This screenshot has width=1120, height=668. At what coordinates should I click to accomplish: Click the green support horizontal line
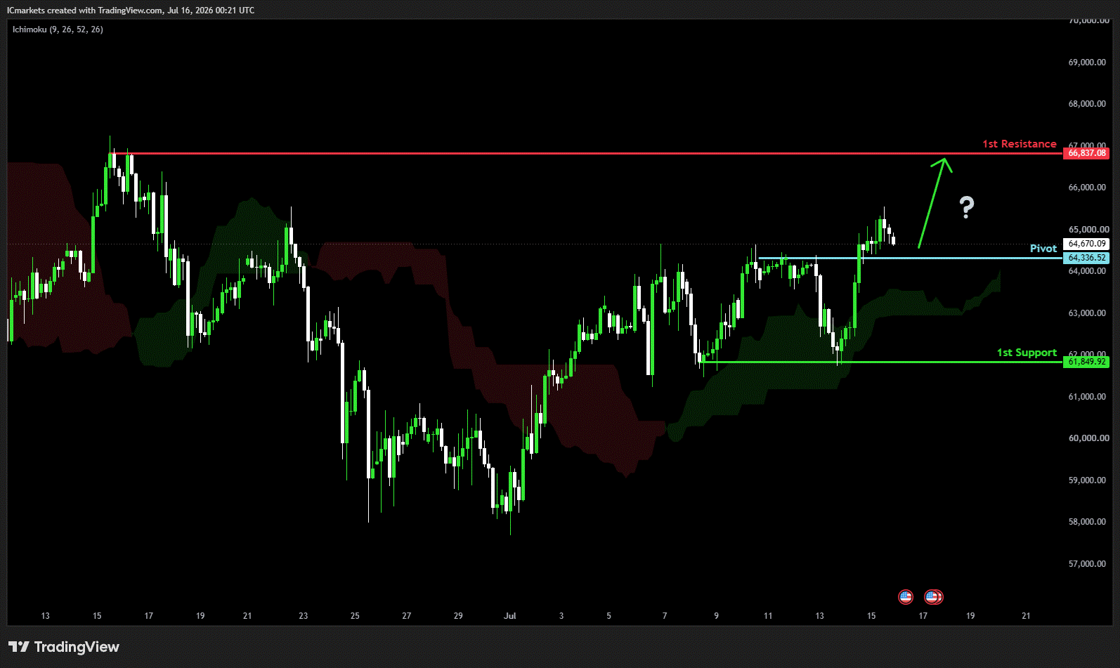pos(882,362)
